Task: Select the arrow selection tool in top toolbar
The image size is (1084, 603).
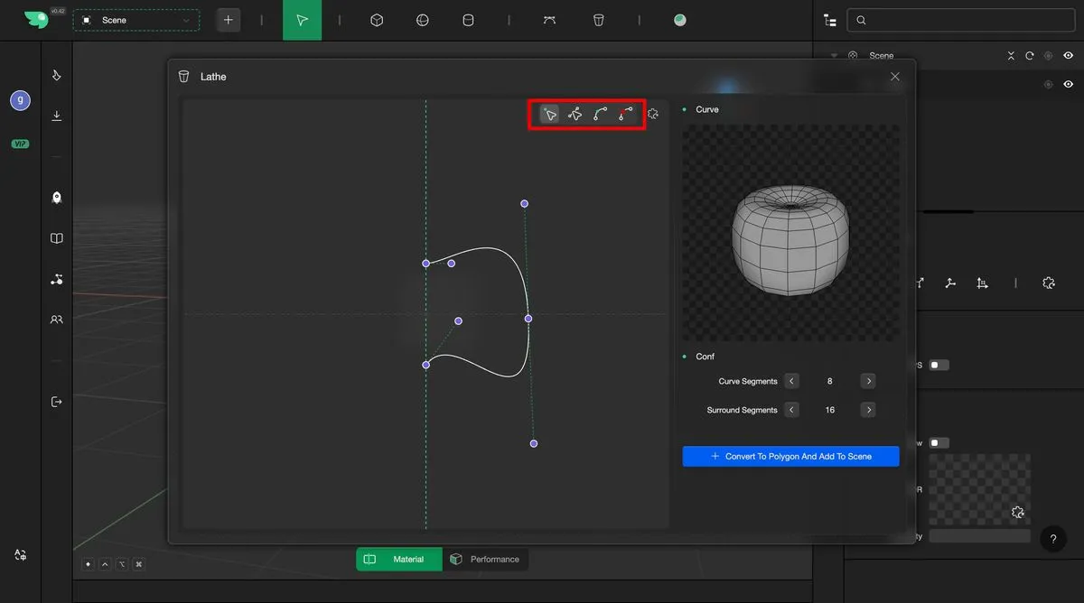Action: 302,20
